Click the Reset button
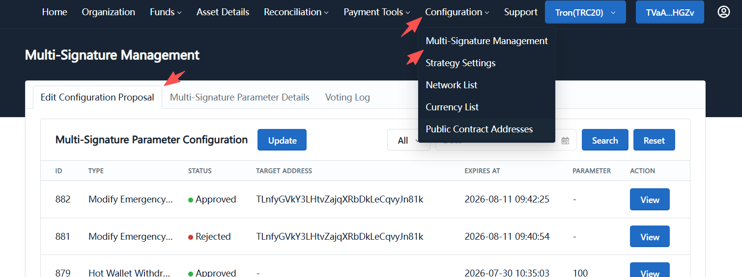Image resolution: width=742 pixels, height=277 pixels. [x=654, y=140]
